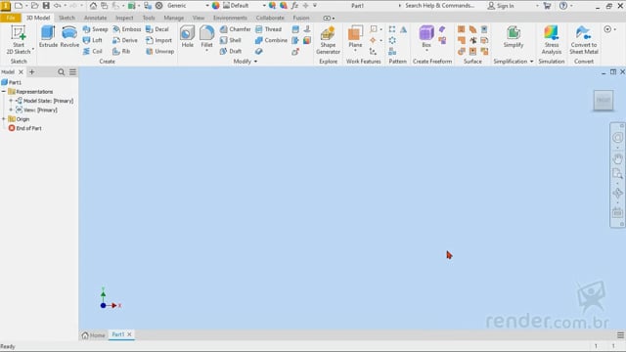Convert to Sheet Metal
This screenshot has height=352, width=626.
(584, 40)
